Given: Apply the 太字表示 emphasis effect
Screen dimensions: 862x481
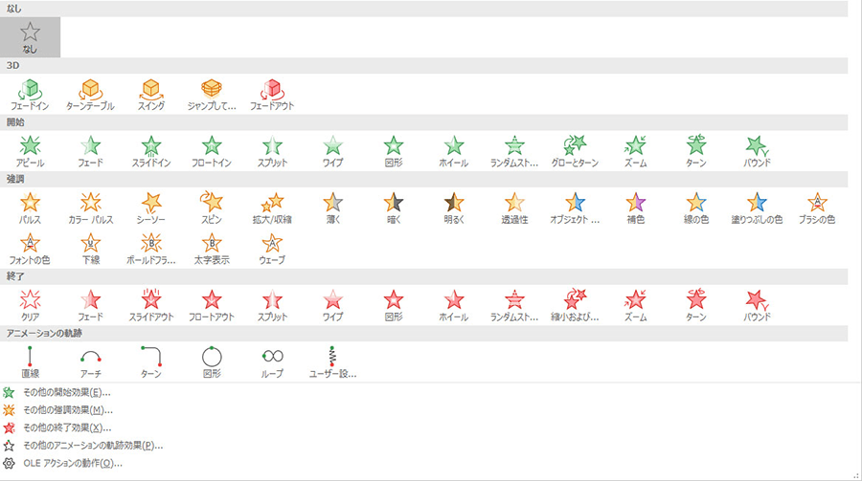Looking at the screenshot, I should (212, 249).
